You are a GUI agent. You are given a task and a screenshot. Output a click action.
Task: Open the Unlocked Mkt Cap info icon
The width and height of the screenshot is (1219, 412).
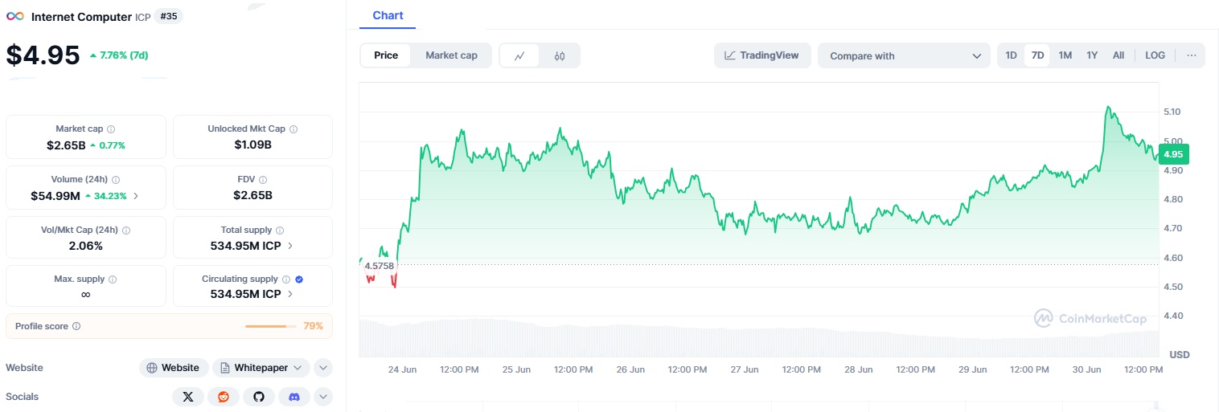tap(293, 129)
